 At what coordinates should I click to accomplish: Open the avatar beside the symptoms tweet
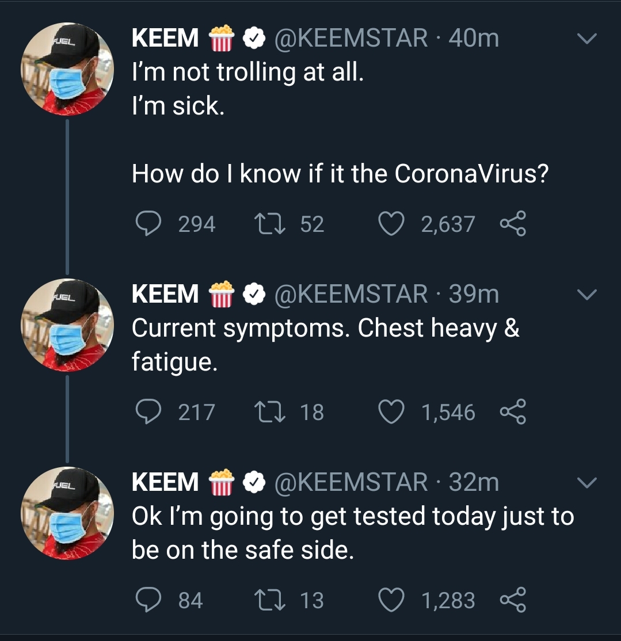[67, 325]
